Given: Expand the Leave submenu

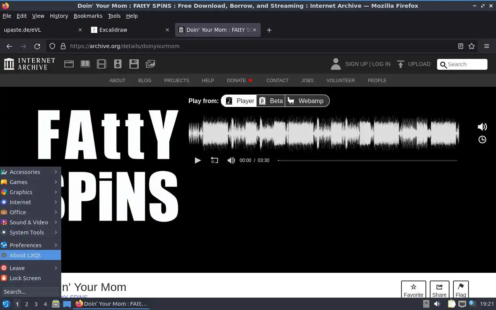Looking at the screenshot, I should tap(30, 268).
